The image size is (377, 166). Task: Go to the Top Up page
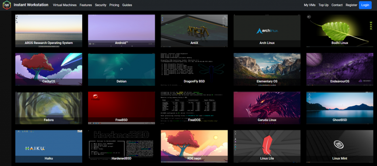pos(323,5)
